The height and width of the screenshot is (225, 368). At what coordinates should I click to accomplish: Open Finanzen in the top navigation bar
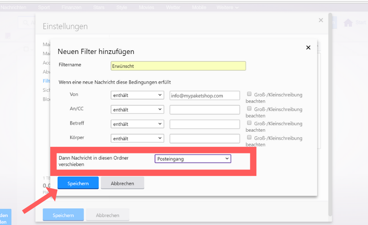coord(71,7)
